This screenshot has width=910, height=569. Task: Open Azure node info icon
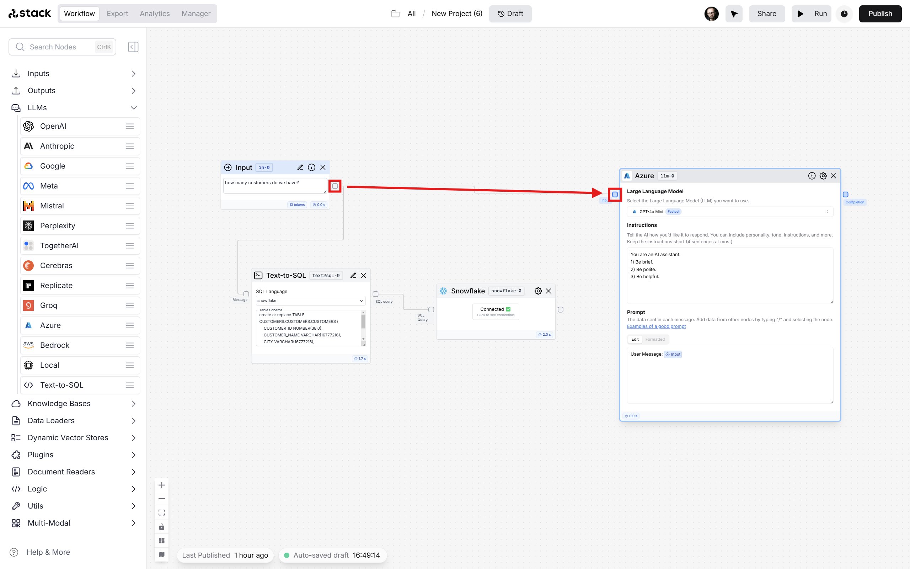pyautogui.click(x=812, y=176)
